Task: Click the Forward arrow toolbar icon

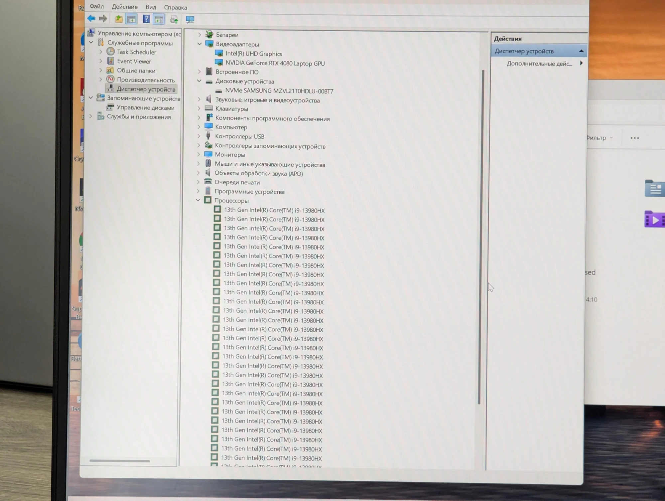Action: (103, 19)
